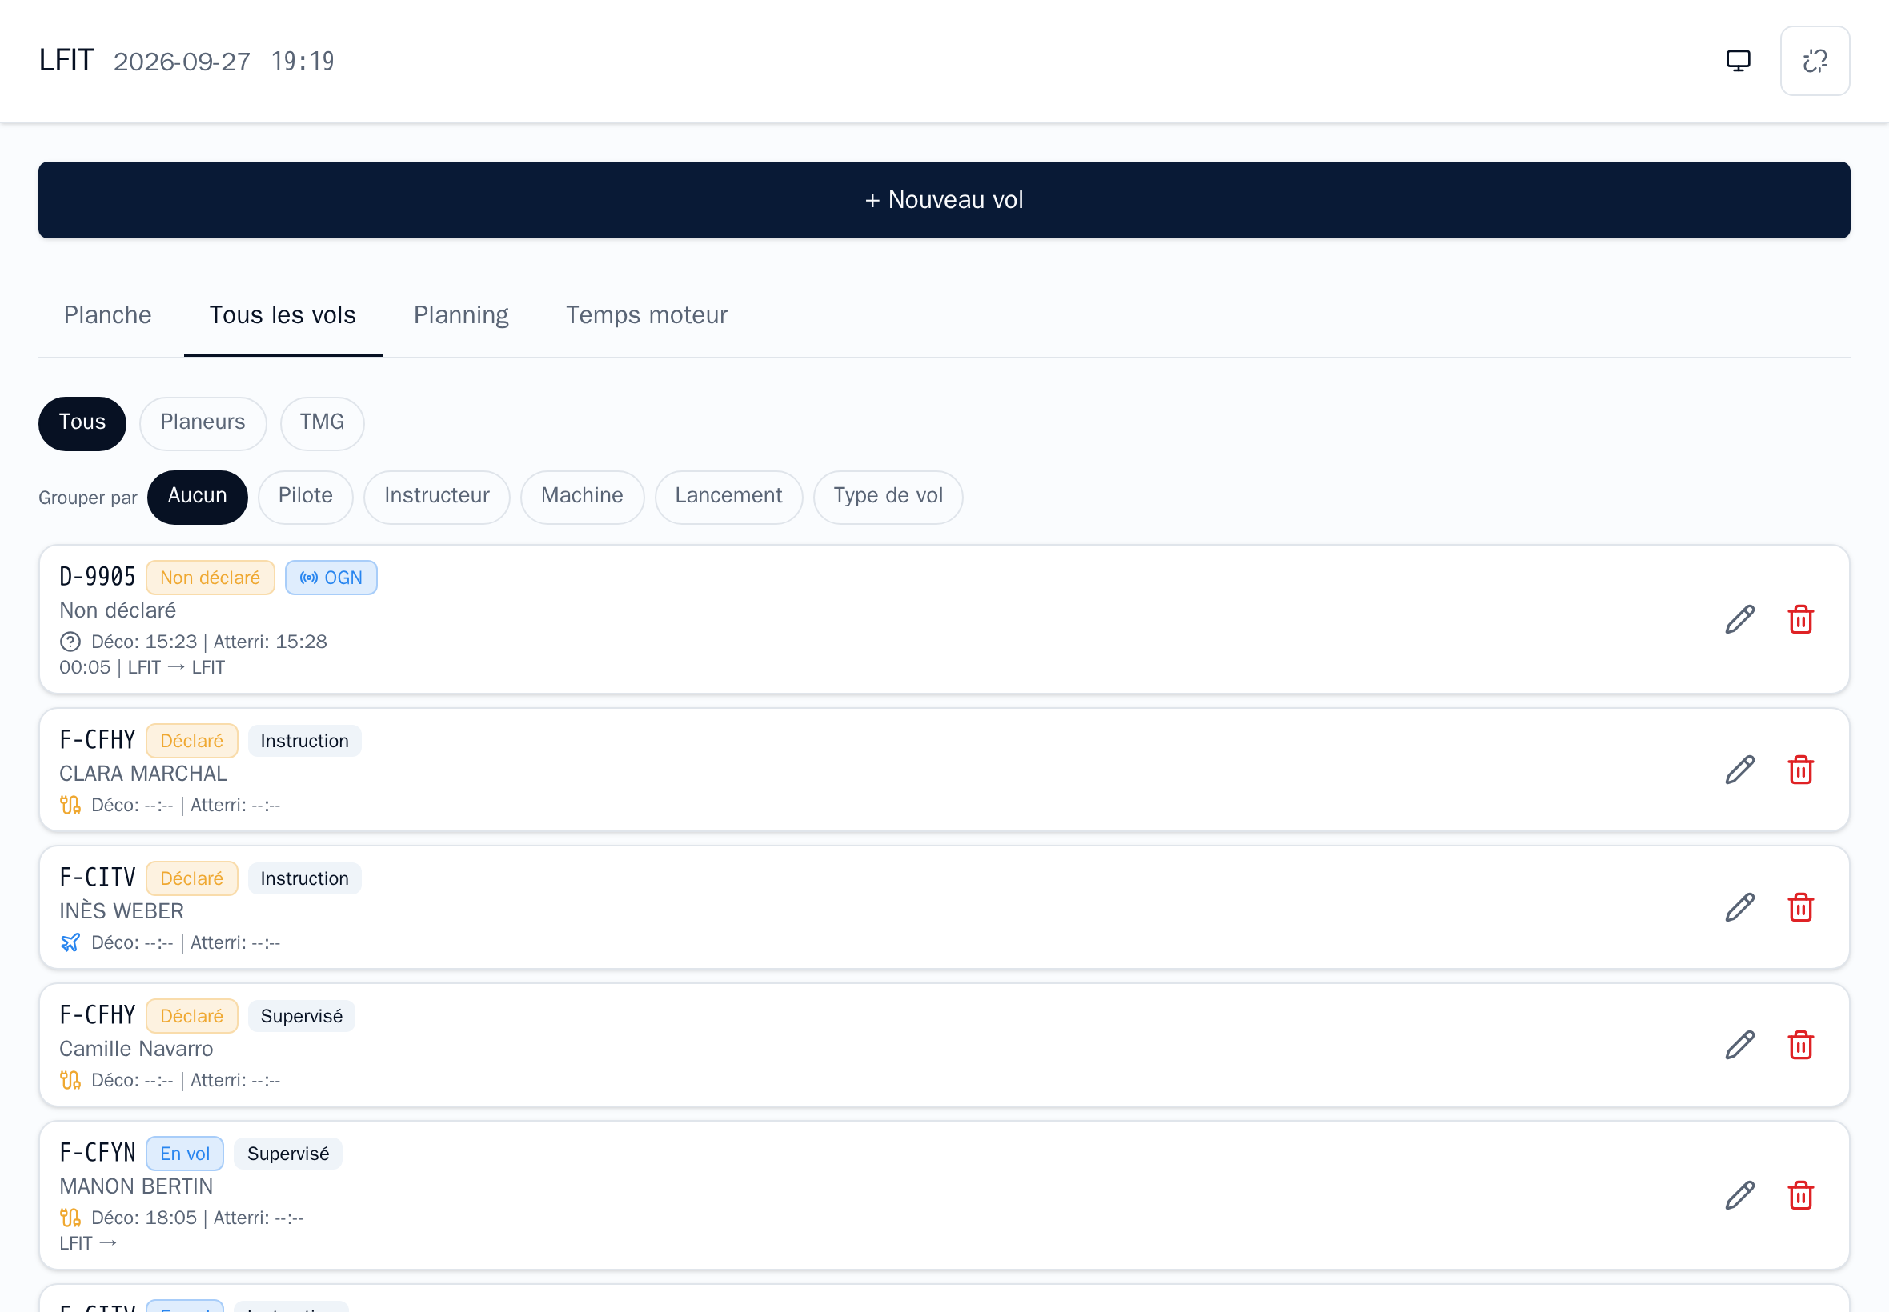Click pilot name CLARA MARCHAL
This screenshot has width=1889, height=1312.
143,774
